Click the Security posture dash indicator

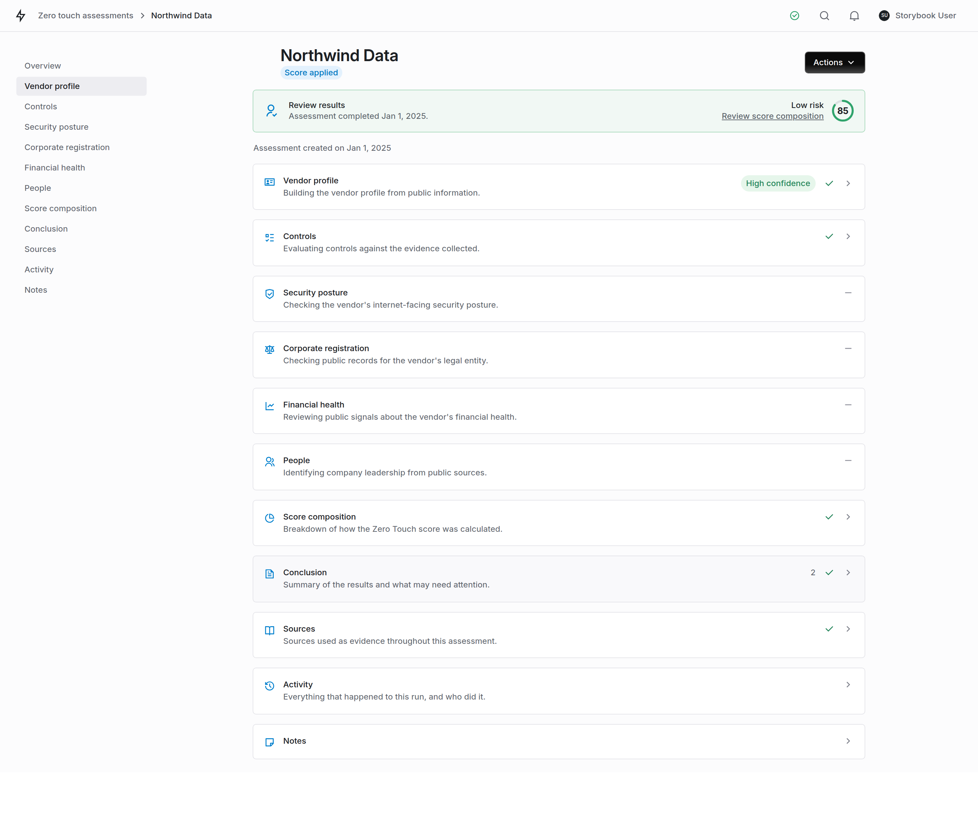848,293
